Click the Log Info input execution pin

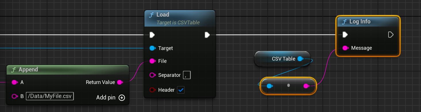[345, 35]
